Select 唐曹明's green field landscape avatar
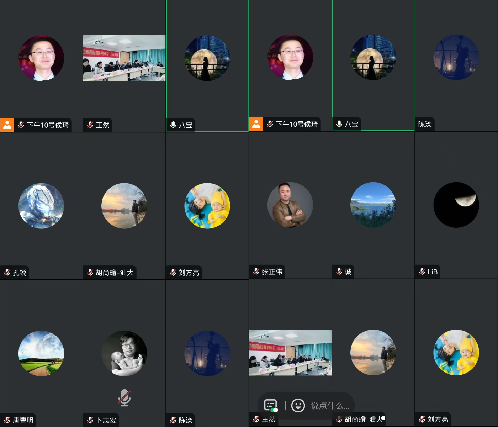The width and height of the screenshot is (498, 427). [41, 353]
